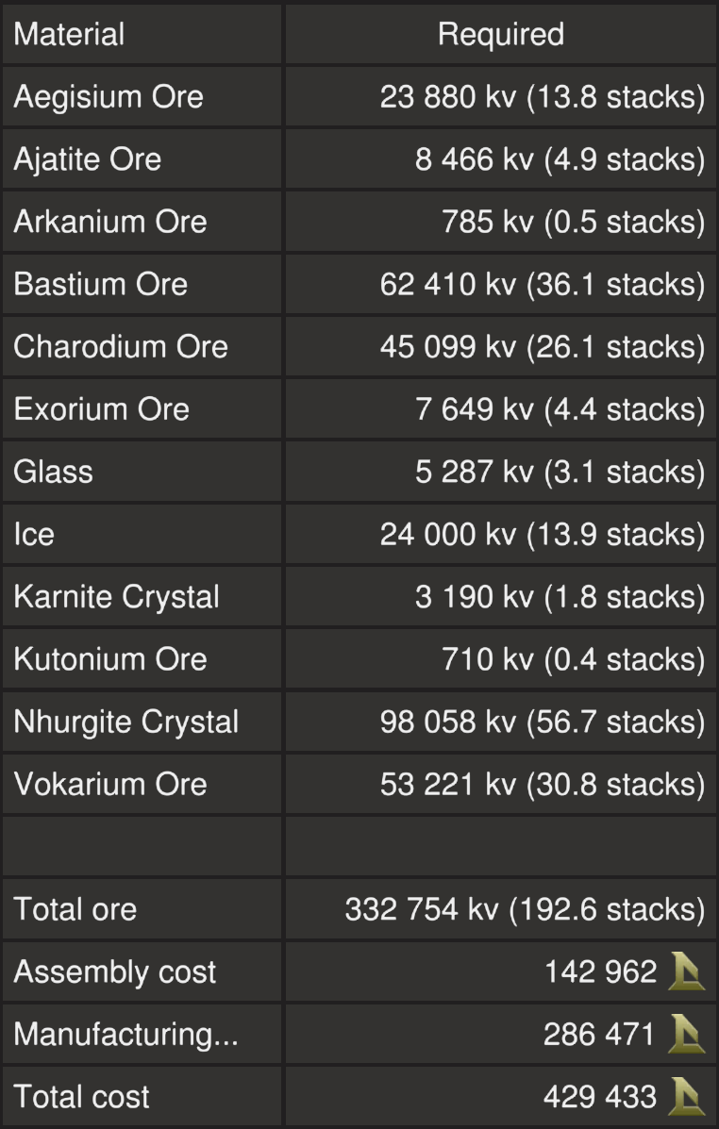Select the Ajatite Ore material

pos(87,159)
